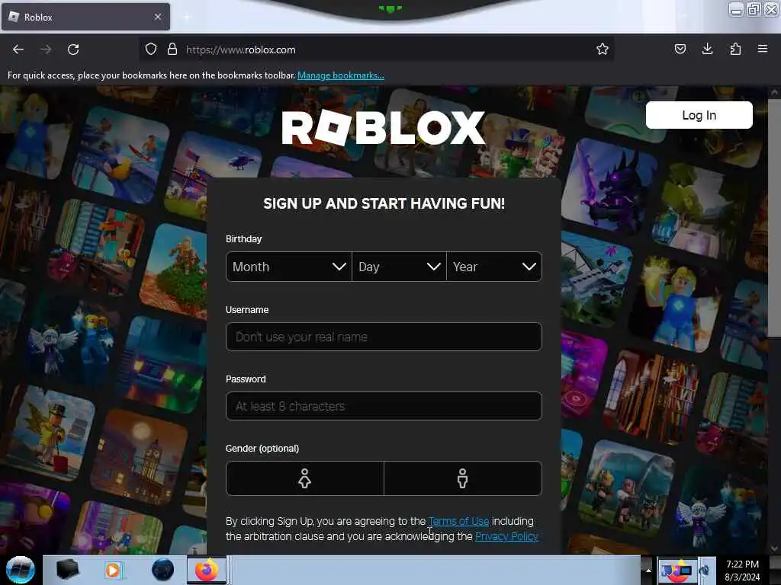Open the dark globe taskbar icon

click(162, 570)
